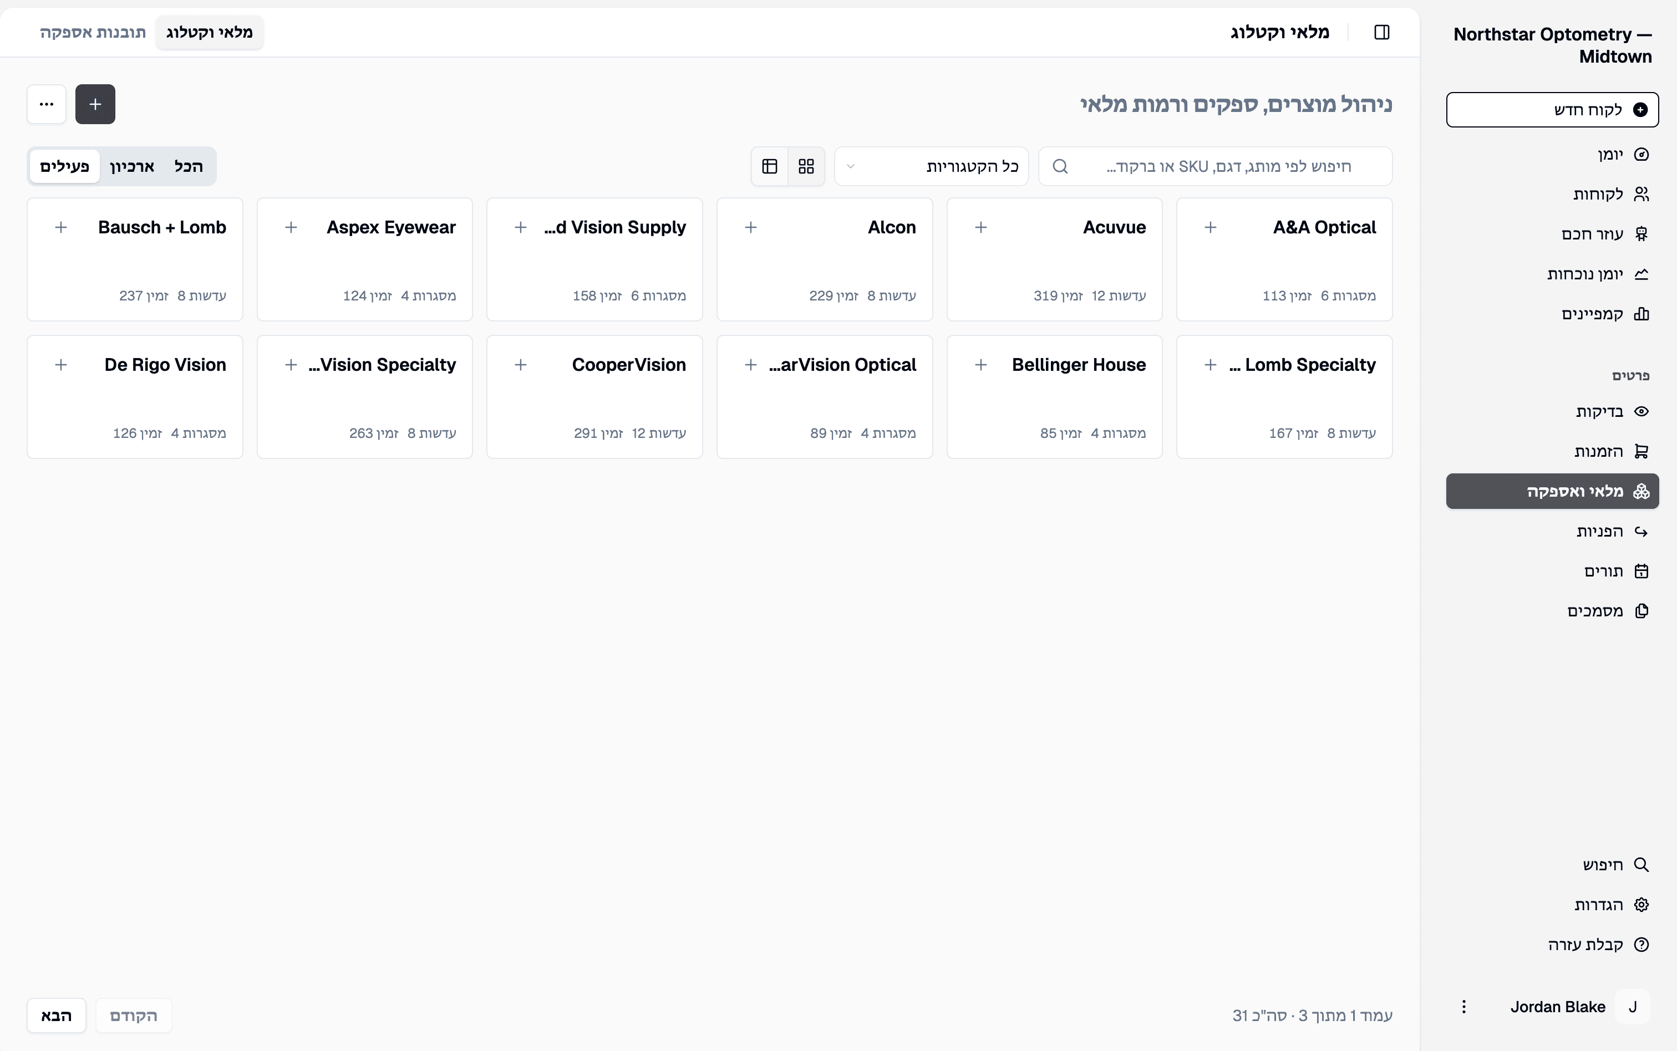Switch to the תובנות אספקה tab
Viewport: 1677px width, 1051px height.
pos(93,32)
